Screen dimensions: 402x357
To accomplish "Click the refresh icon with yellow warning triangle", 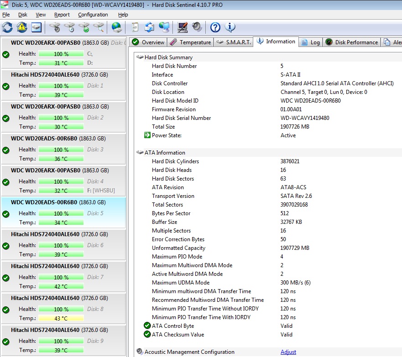I will point(22,27).
